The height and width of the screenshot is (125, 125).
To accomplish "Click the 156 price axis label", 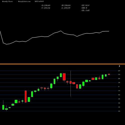I will [x=119, y=99].
